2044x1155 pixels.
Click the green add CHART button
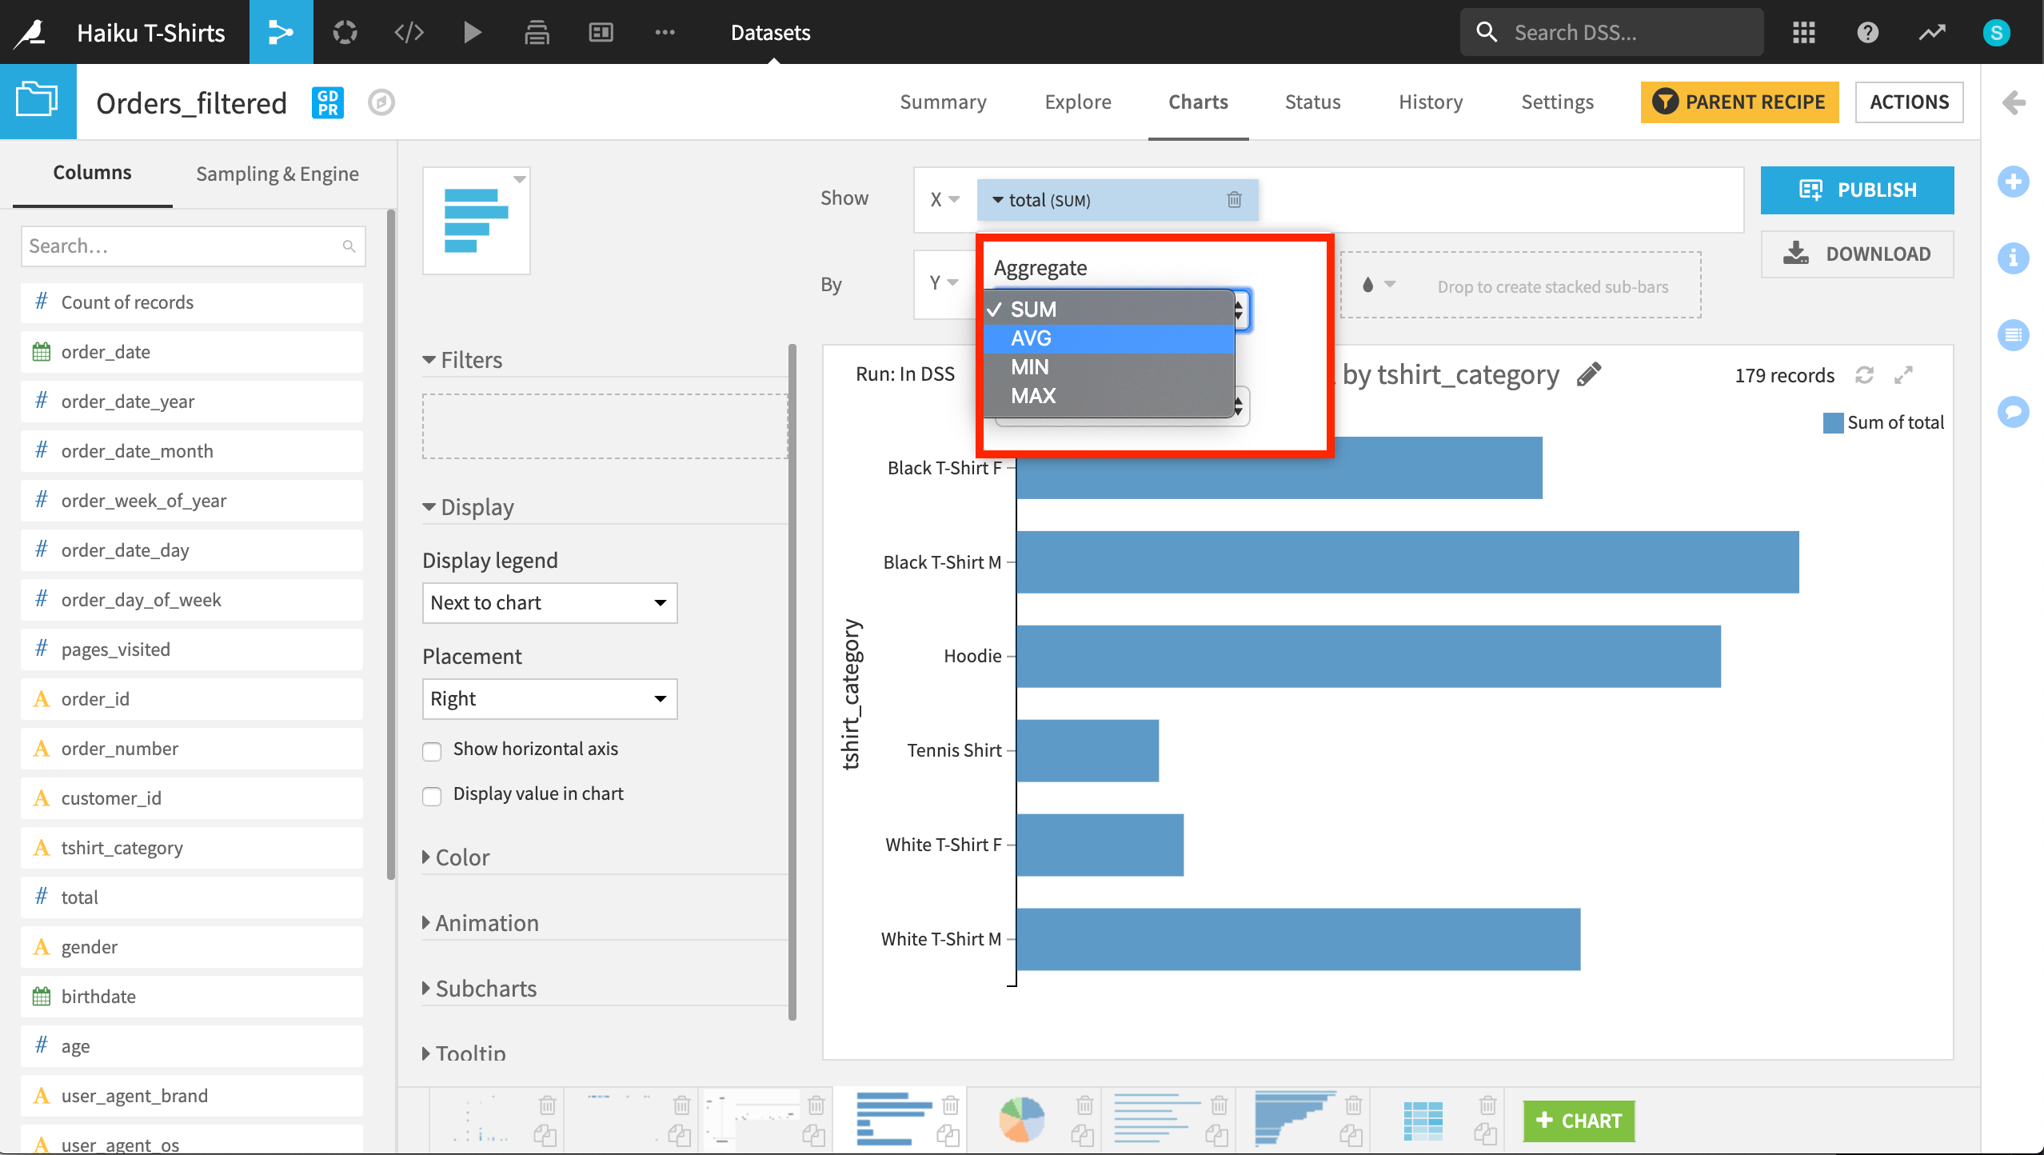click(x=1578, y=1121)
